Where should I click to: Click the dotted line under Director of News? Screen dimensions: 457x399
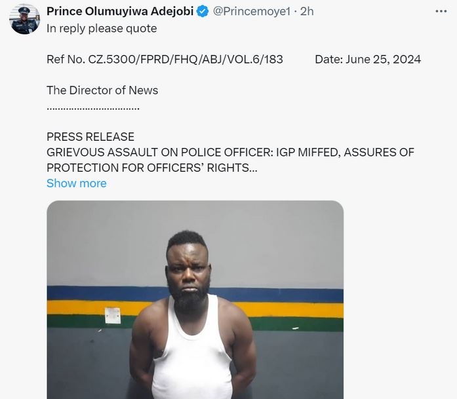tap(93, 107)
